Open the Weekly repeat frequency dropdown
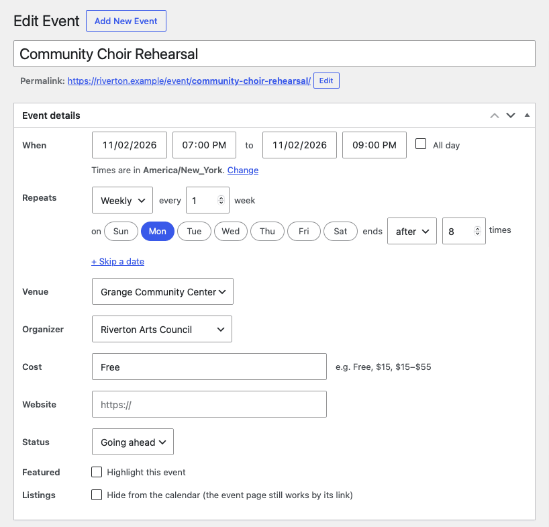549x527 pixels. [x=122, y=200]
